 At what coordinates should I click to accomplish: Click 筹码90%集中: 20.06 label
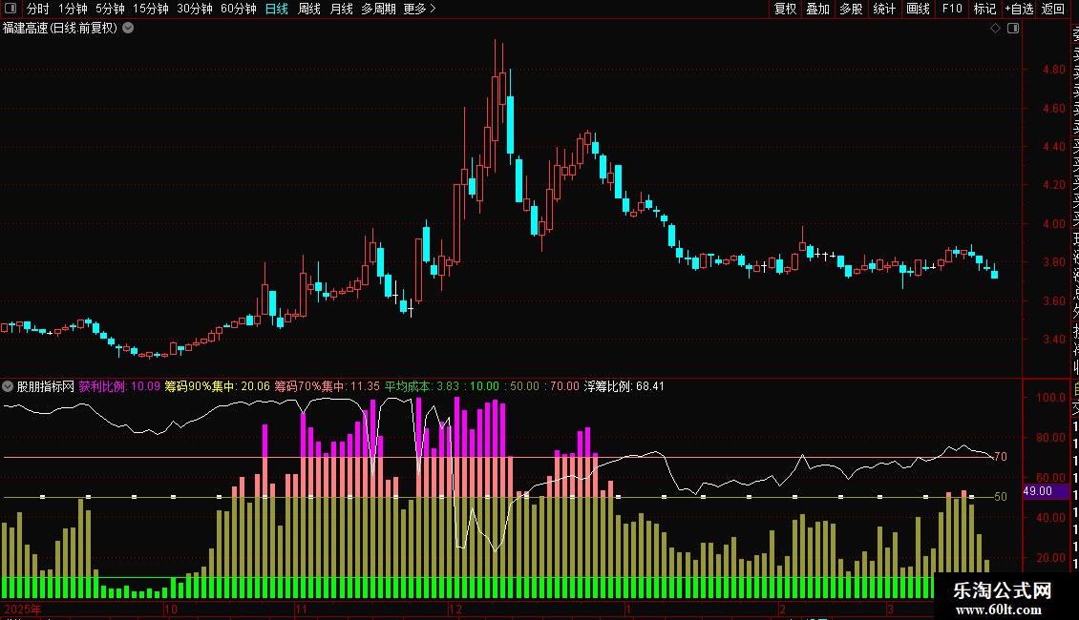(x=218, y=386)
